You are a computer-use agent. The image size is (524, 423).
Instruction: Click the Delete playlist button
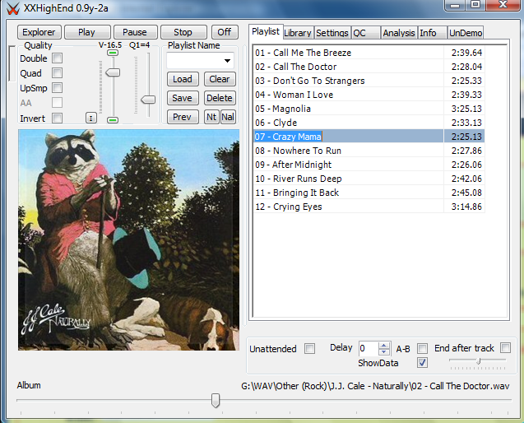(x=220, y=98)
